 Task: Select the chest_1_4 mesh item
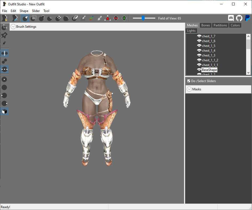pos(209,50)
